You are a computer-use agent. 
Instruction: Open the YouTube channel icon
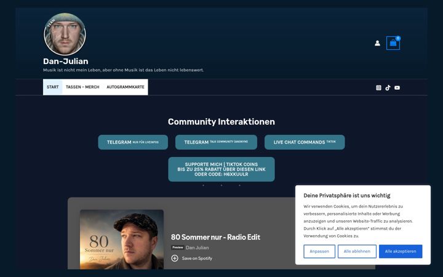click(x=397, y=87)
